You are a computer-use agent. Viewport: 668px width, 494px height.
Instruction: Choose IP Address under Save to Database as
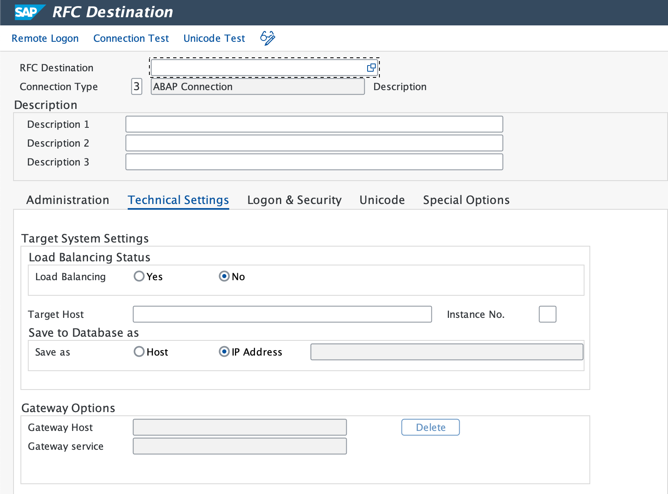point(224,351)
